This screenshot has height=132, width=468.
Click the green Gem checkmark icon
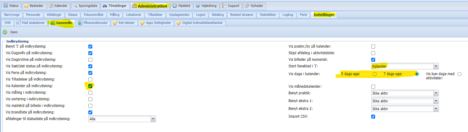pos(5,32)
